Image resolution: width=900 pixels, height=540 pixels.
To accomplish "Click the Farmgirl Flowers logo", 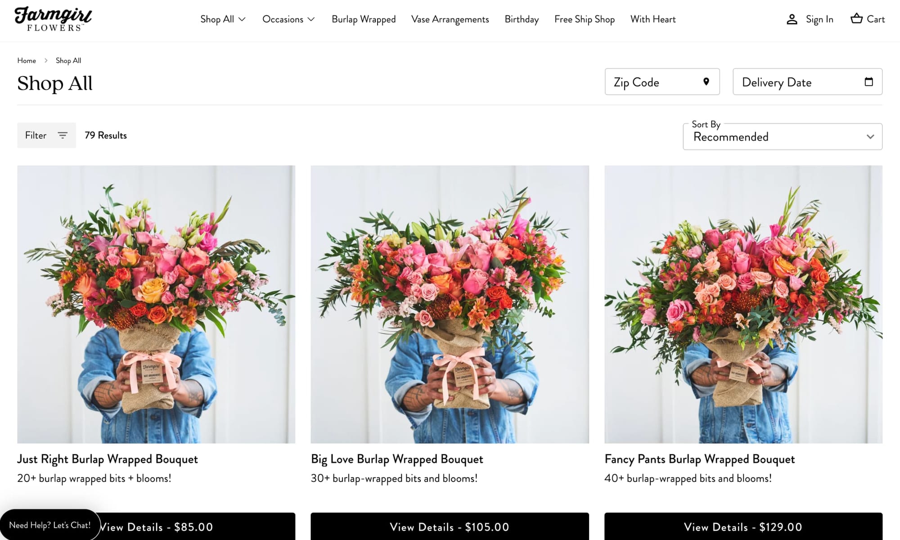I will 53,19.
